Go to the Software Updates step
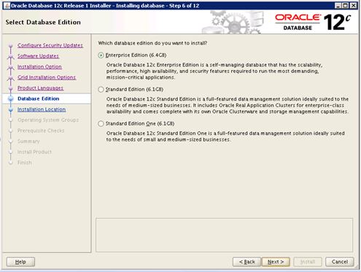Viewport: 361px width, 272px height. point(38,56)
